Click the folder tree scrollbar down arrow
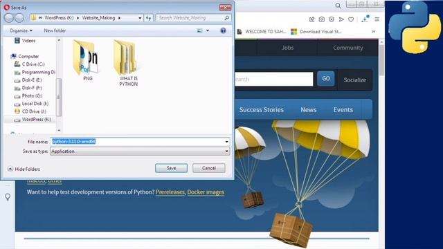This screenshot has height=249, width=443. click(x=59, y=130)
